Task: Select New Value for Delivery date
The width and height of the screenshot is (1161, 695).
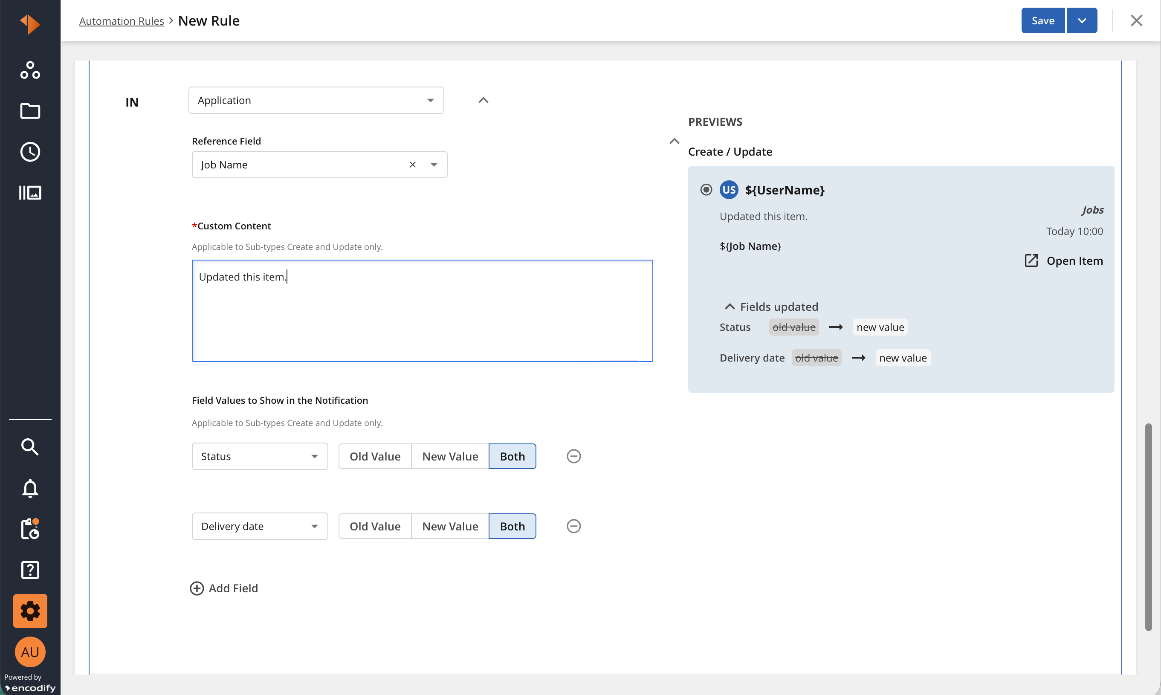Action: tap(450, 527)
